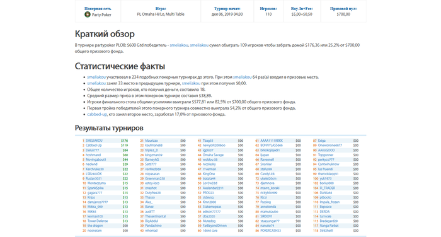Viewport: 441px width, 237px height.
Task: Open Nanga Parbat player link
Action: point(329,226)
